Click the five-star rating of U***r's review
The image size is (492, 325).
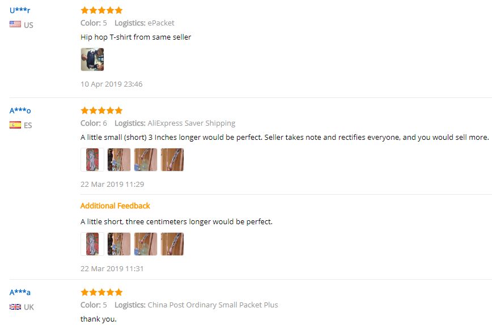pos(101,10)
